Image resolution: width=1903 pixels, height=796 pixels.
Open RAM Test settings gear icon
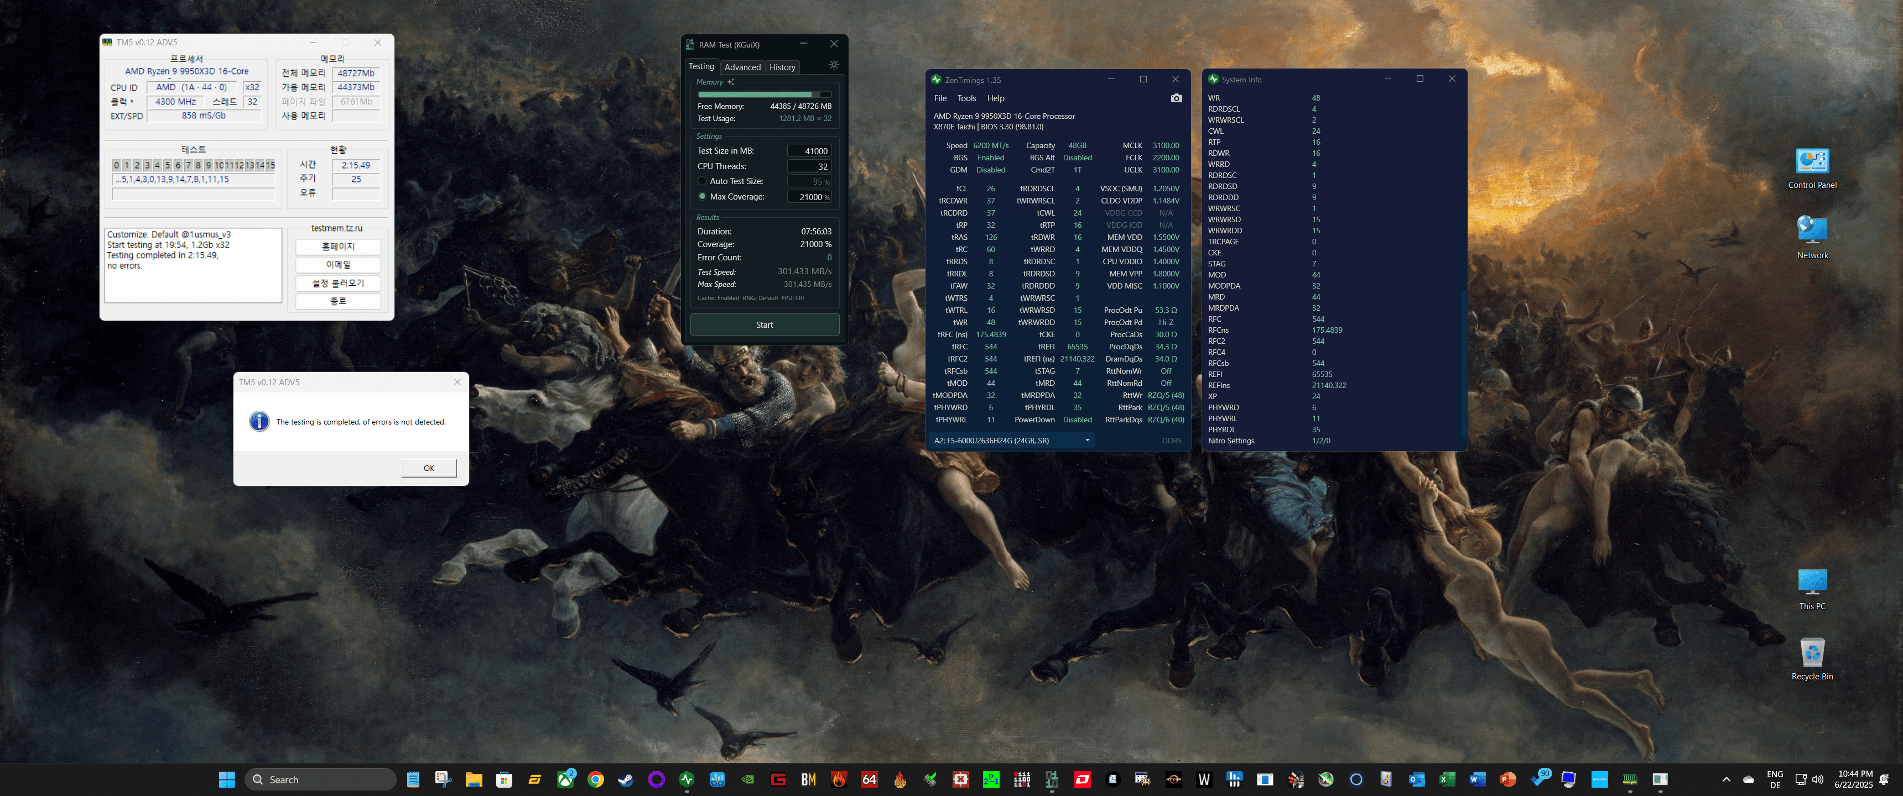(833, 65)
